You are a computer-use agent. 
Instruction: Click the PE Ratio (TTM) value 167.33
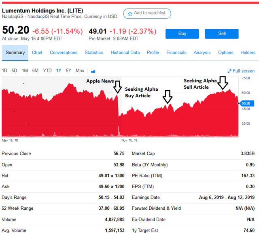248,176
